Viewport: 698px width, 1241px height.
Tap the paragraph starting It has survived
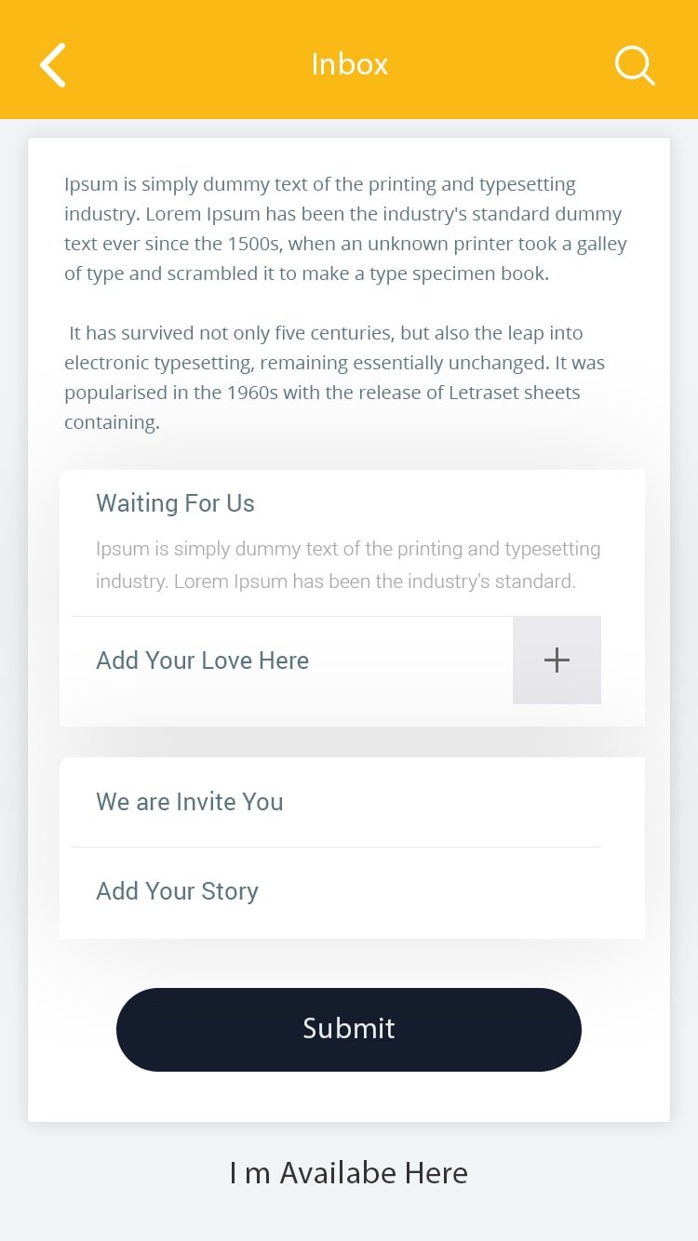[x=335, y=378]
